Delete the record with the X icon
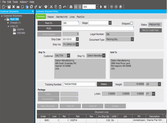Screen dimensions: 167x123 [14, 7]
